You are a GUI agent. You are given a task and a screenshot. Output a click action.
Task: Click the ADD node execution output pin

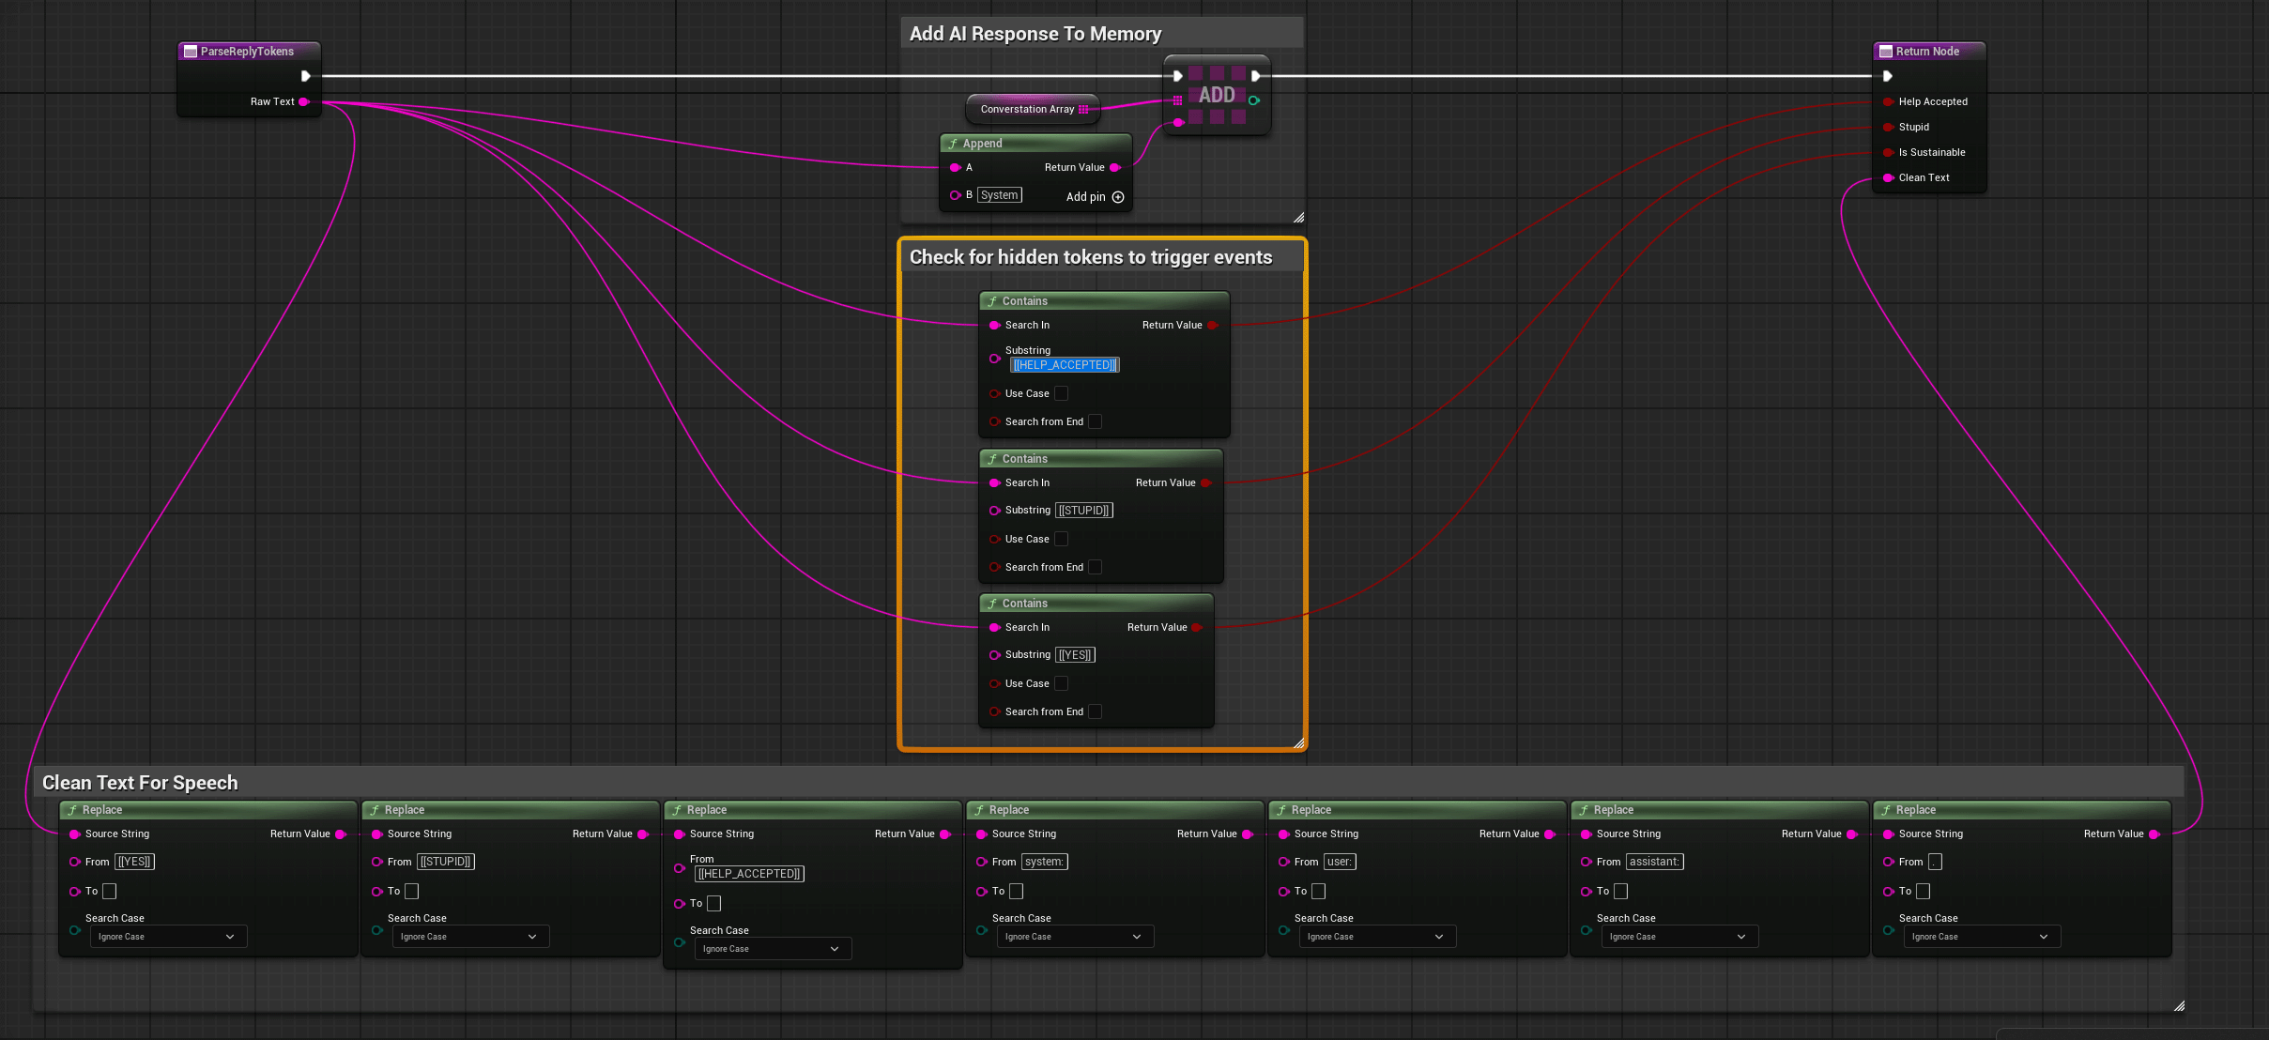coord(1255,76)
